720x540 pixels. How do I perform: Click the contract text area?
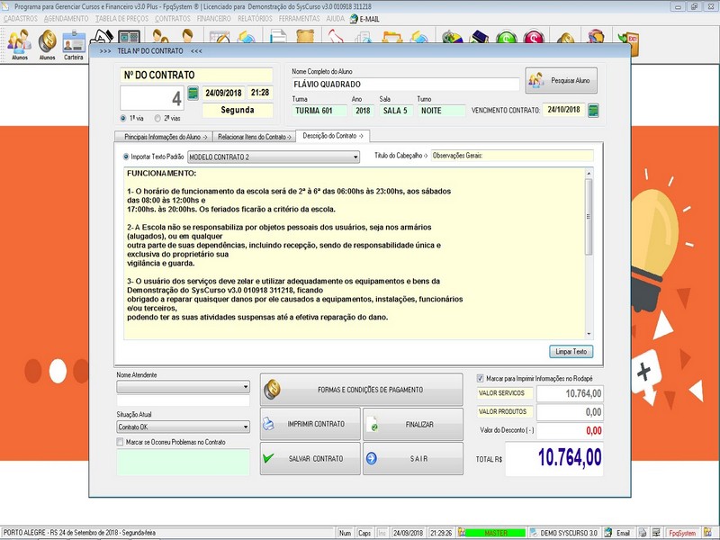click(x=354, y=254)
